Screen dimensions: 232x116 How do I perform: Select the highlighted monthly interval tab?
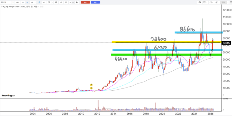(x=27, y=2)
